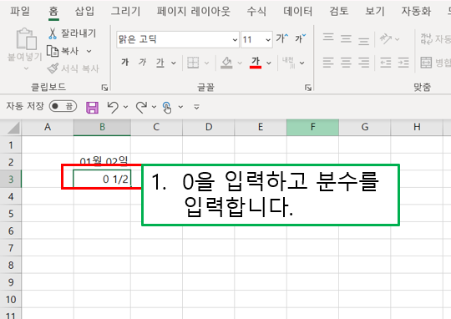
Task: Click 서식 복사 format painter
Action: point(73,68)
